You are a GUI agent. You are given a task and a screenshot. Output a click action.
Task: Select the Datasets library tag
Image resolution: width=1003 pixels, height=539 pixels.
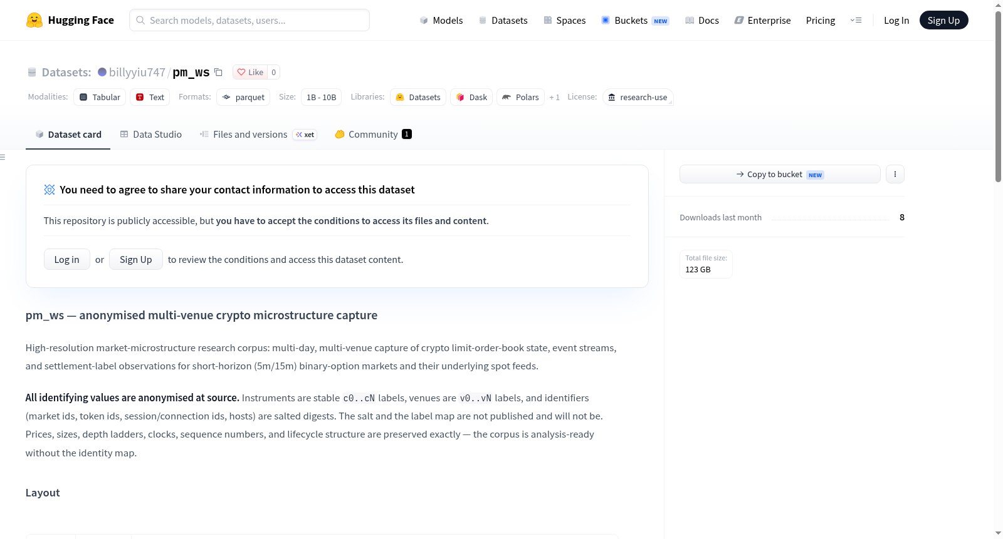418,97
